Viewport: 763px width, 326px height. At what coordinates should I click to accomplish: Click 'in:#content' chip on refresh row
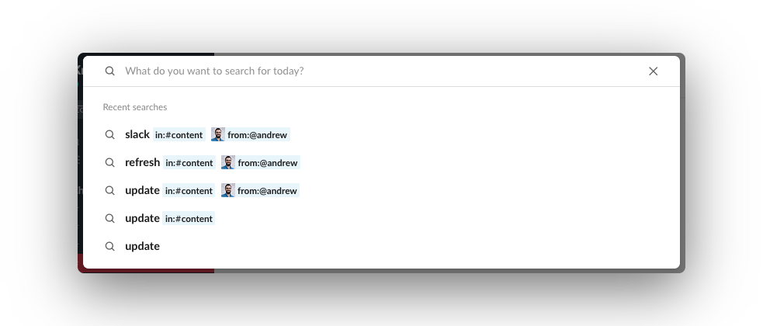[189, 162]
